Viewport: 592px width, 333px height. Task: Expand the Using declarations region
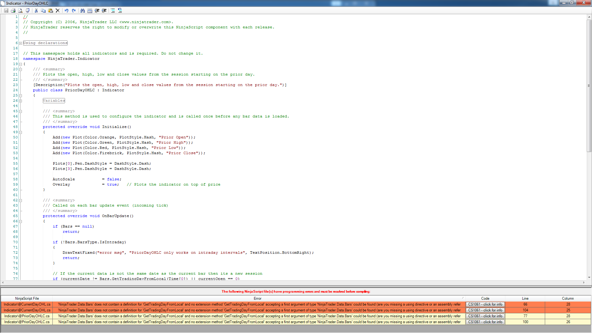(x=21, y=43)
